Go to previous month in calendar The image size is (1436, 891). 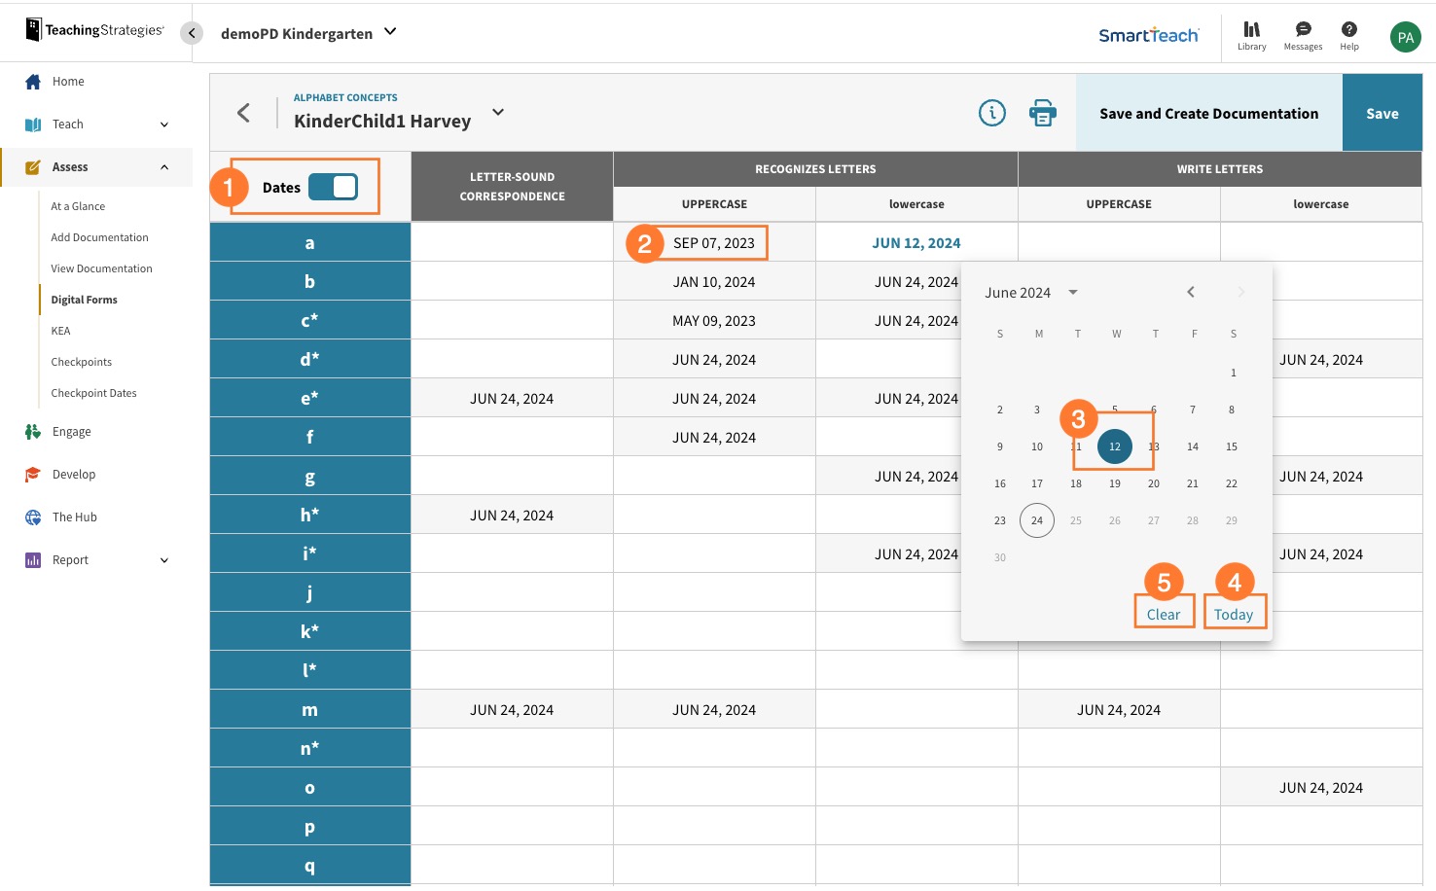click(x=1190, y=292)
